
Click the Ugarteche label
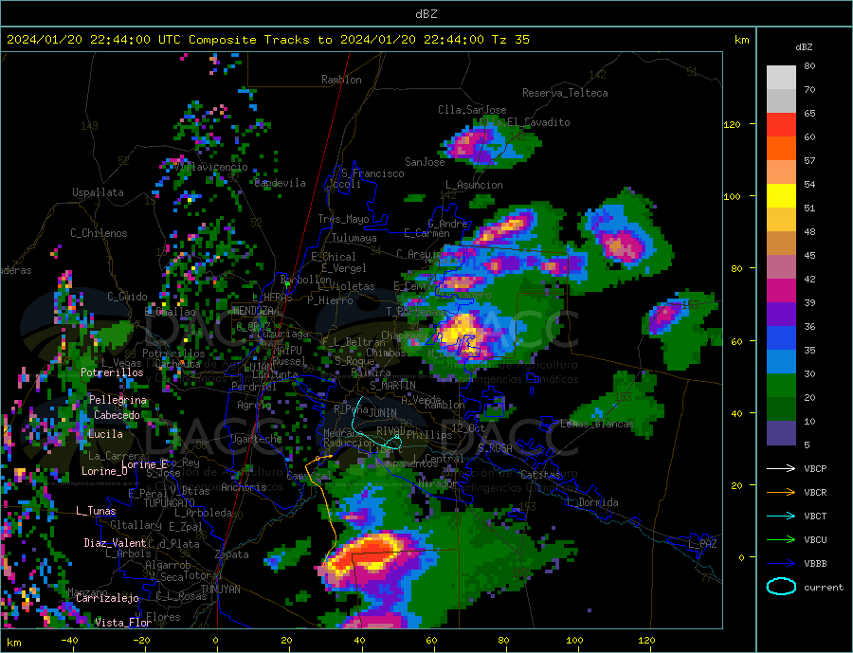coord(256,439)
